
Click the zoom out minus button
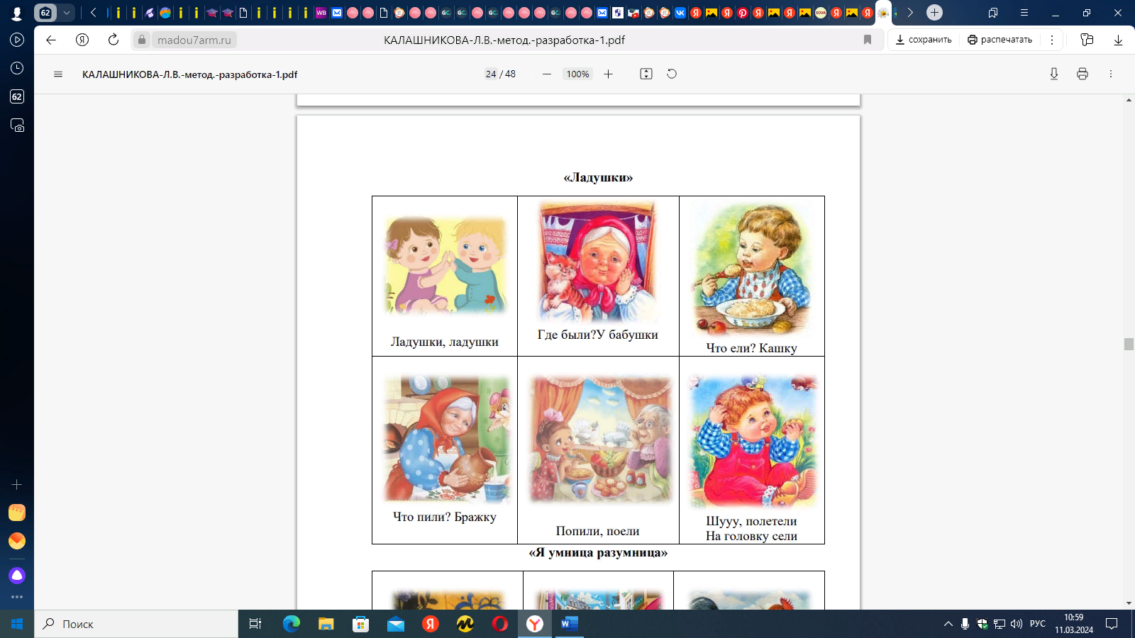click(546, 74)
